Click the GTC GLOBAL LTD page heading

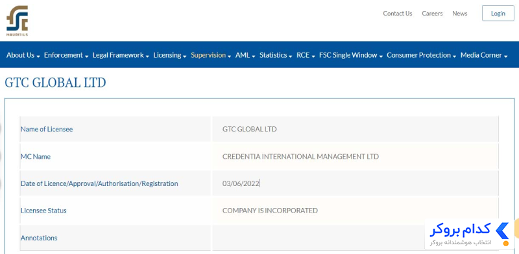pyautogui.click(x=55, y=83)
